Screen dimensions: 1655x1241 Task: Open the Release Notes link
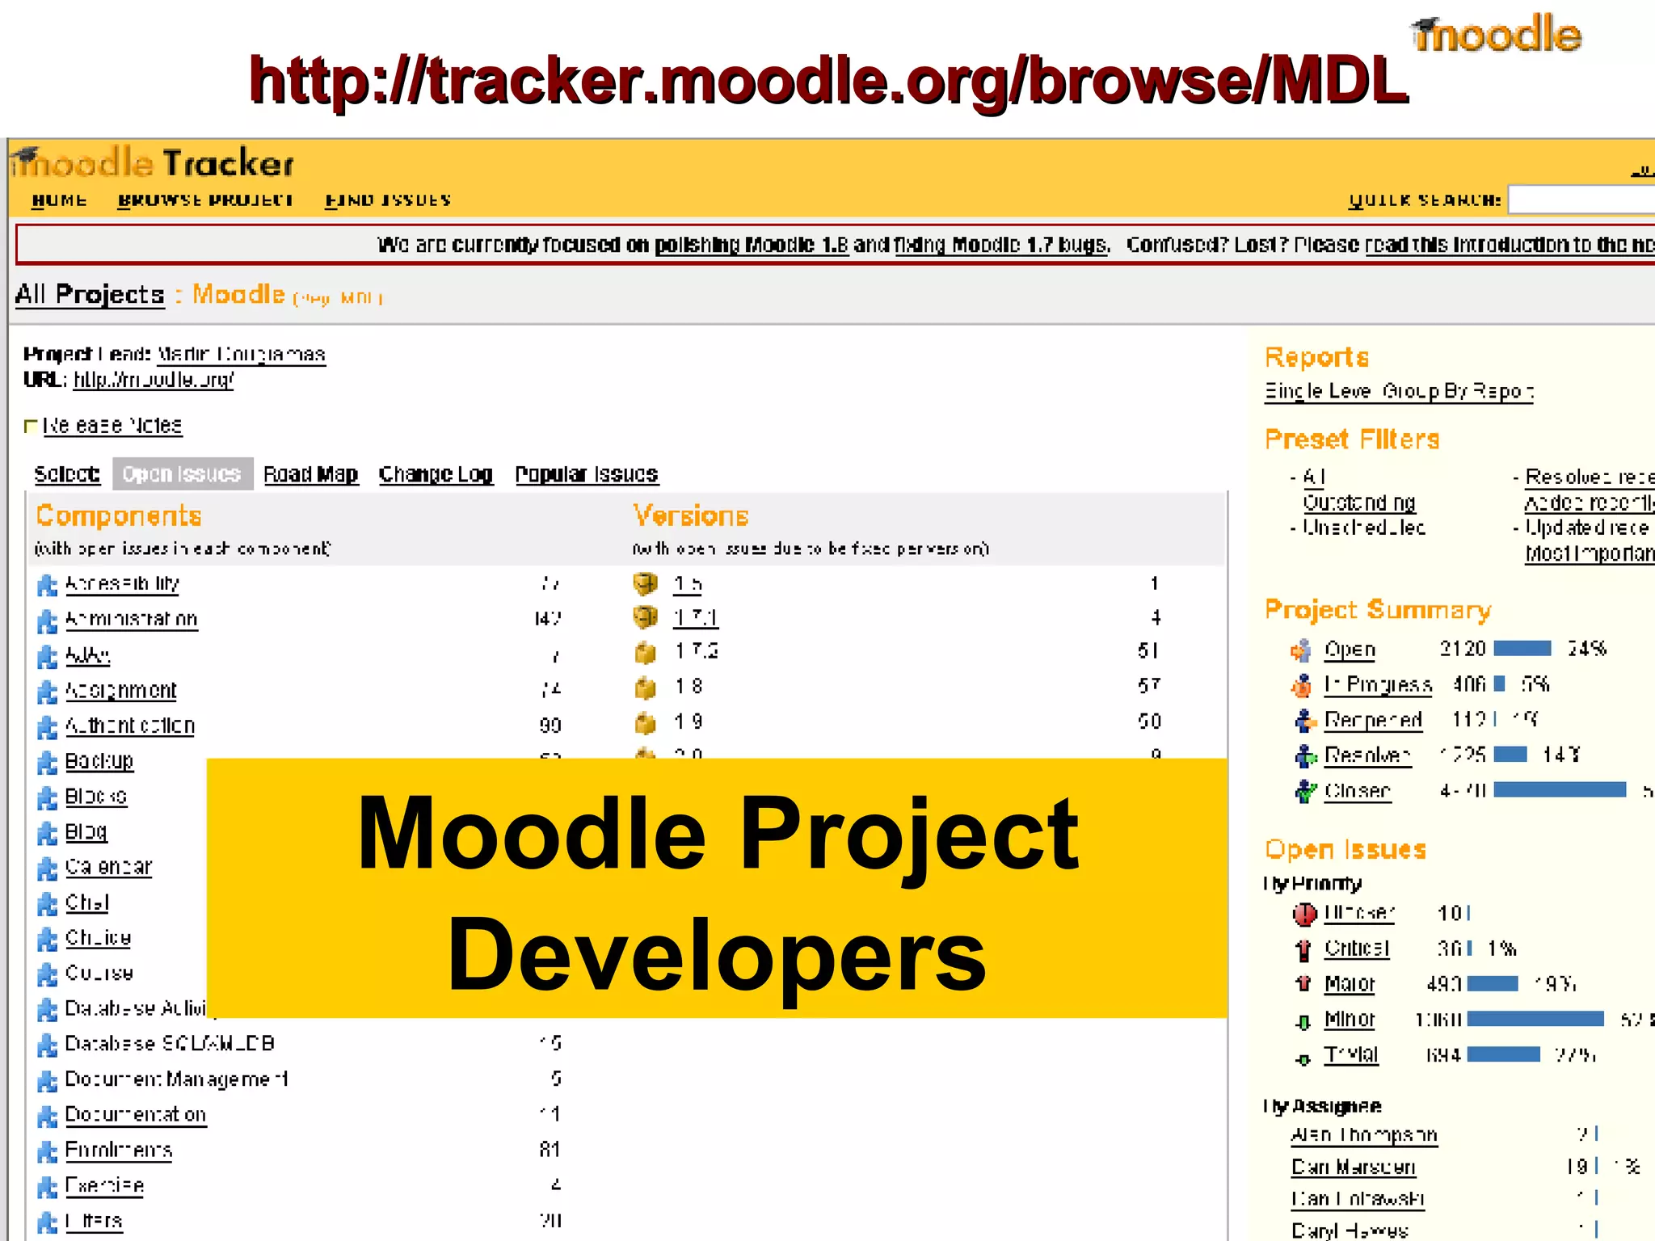[x=112, y=426]
